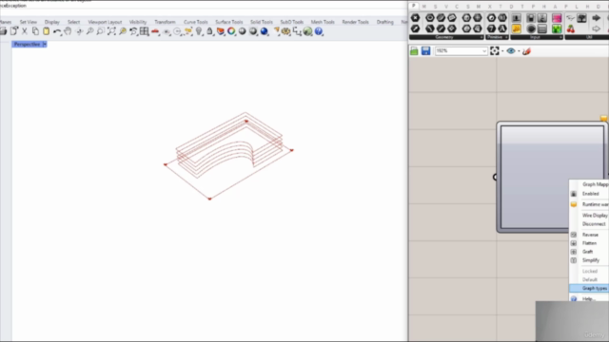Toggle Graft option in context menu
609x342 pixels.
point(589,252)
